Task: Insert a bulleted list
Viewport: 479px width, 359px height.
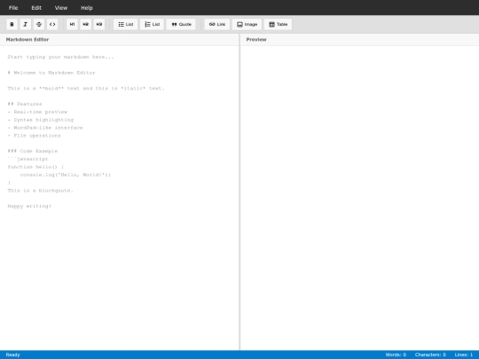Action: [x=126, y=24]
